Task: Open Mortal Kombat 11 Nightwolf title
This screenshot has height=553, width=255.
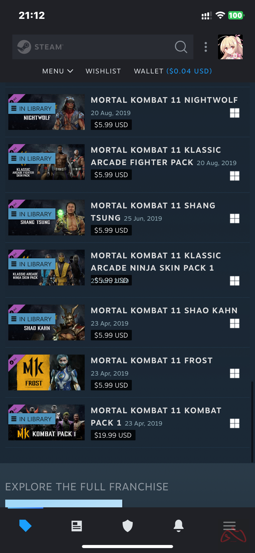Action: coord(164,100)
